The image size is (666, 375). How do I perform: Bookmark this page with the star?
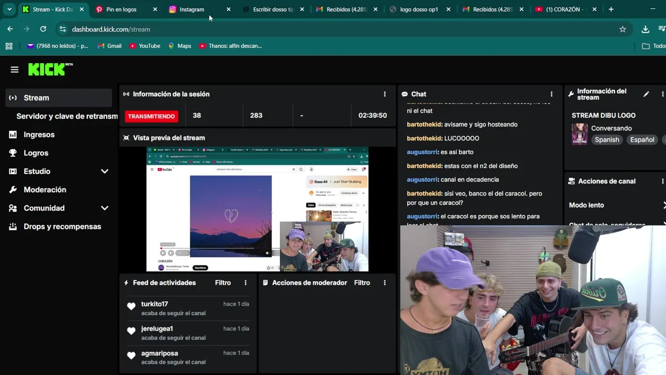pyautogui.click(x=623, y=29)
